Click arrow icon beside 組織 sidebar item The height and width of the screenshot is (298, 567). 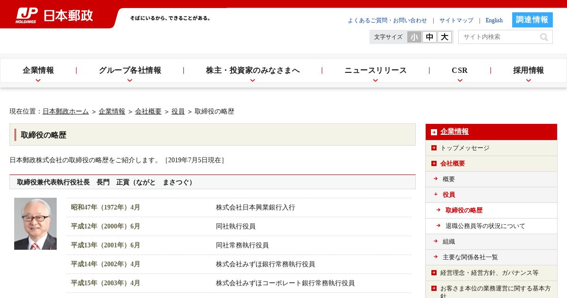tap(436, 241)
